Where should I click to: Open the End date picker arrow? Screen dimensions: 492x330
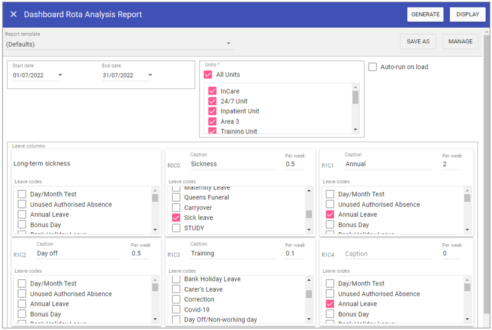150,75
